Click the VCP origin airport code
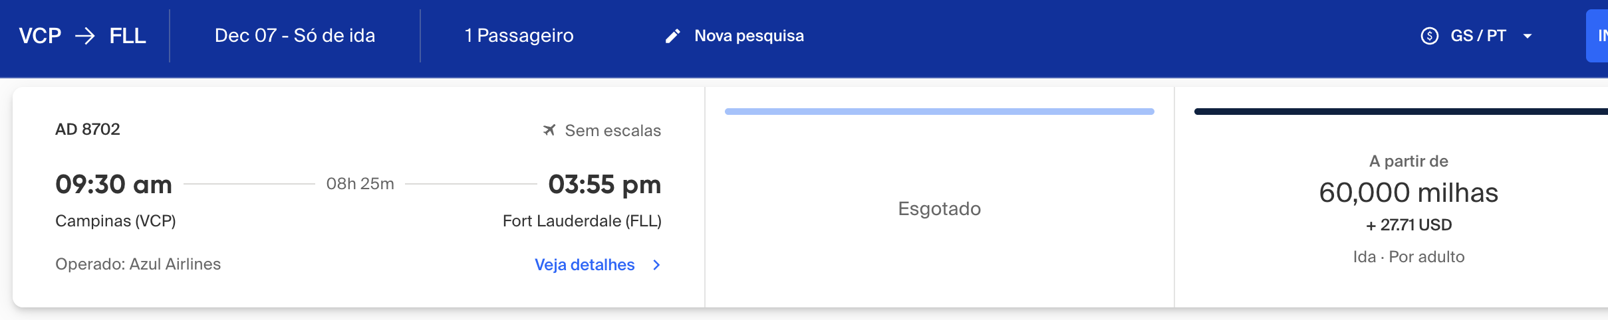Image resolution: width=1608 pixels, height=320 pixels. [x=40, y=36]
